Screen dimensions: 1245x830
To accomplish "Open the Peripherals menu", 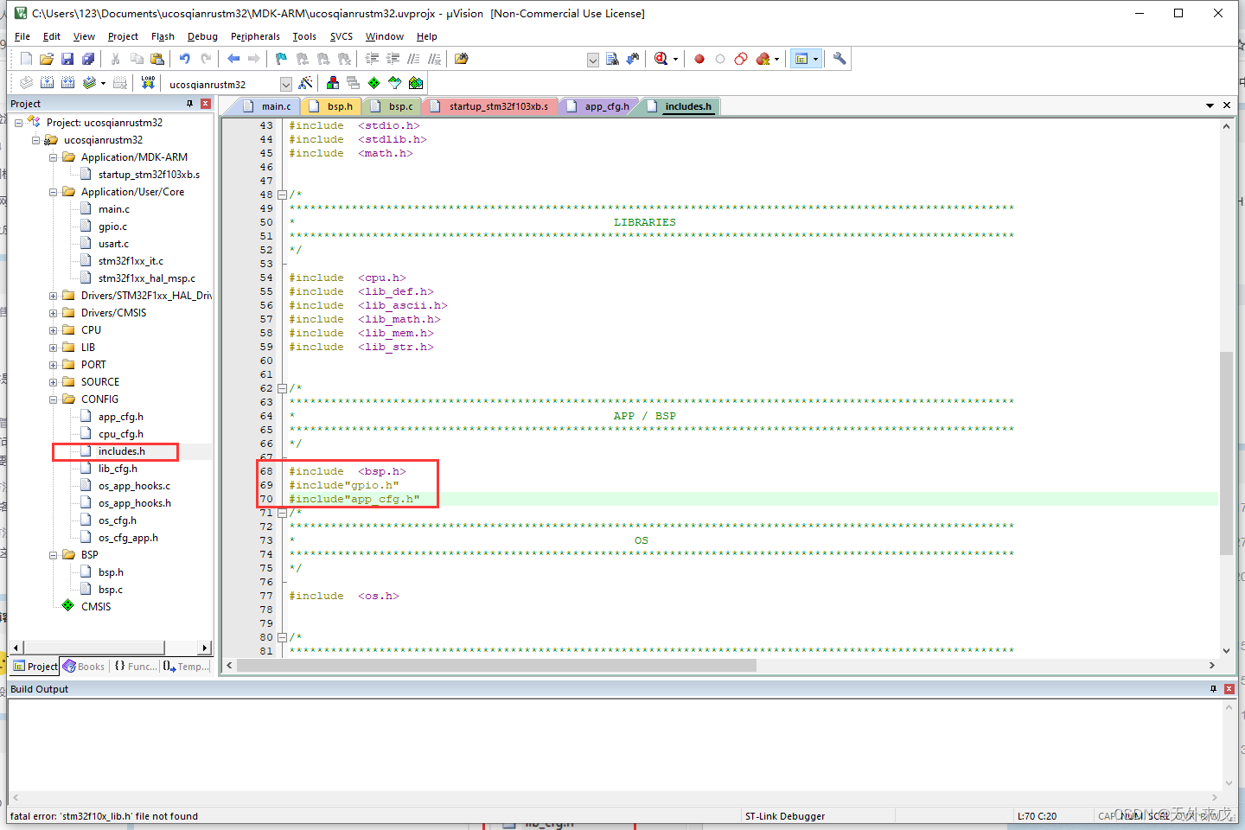I will click(x=255, y=36).
